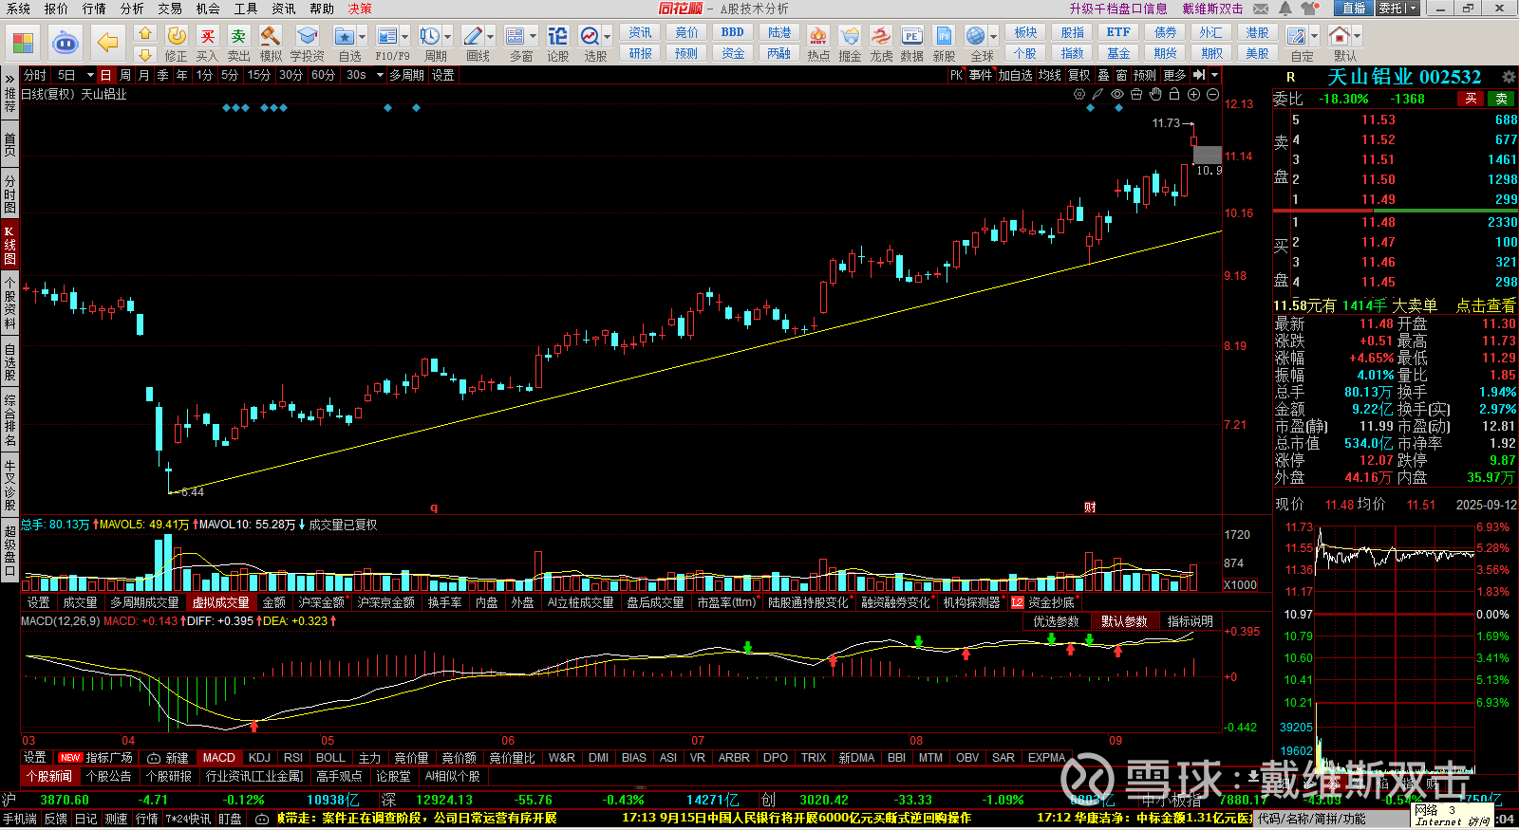Click the 优选参数 button
Screen dimensions: 1519x830
pos(1056,621)
